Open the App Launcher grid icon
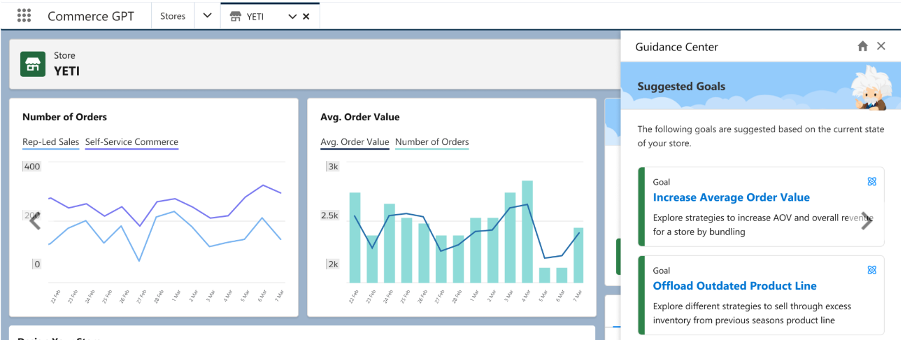 pyautogui.click(x=24, y=16)
